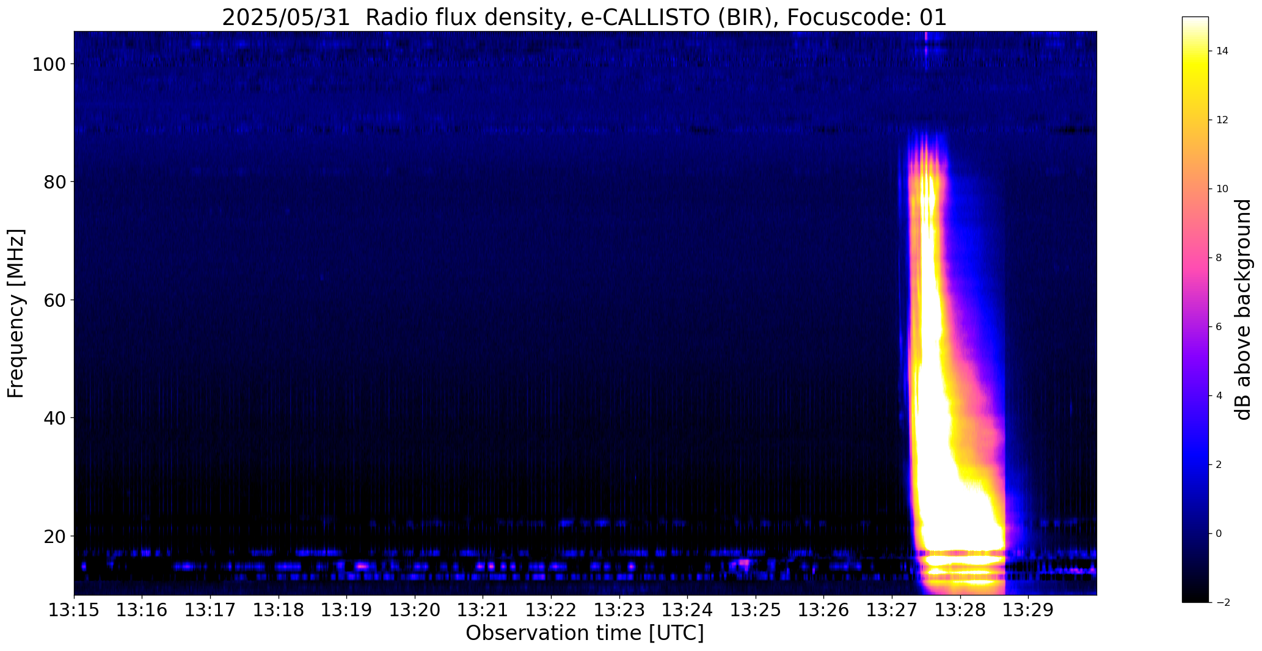Screen dimensions: 1262x651
Task: Click the 13:19 time tick label
Action: pyautogui.click(x=347, y=610)
